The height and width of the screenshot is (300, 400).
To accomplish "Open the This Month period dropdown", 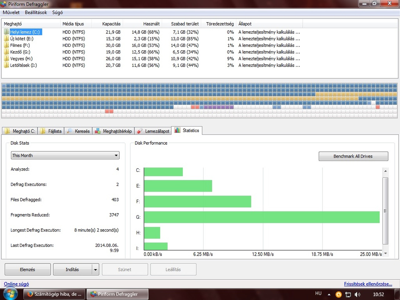I will tap(65, 155).
